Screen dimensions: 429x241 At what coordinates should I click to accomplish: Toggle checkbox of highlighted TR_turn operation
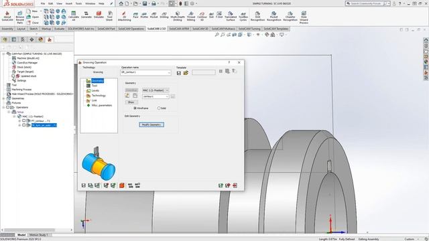pos(24,125)
